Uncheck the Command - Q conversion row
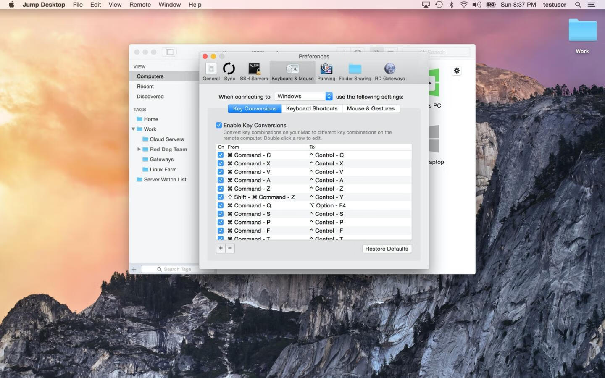 click(x=221, y=205)
